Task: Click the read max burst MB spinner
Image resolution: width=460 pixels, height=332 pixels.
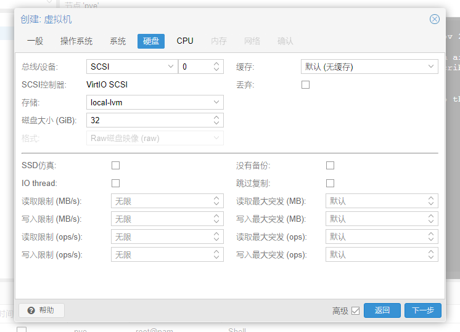Action: 432,201
